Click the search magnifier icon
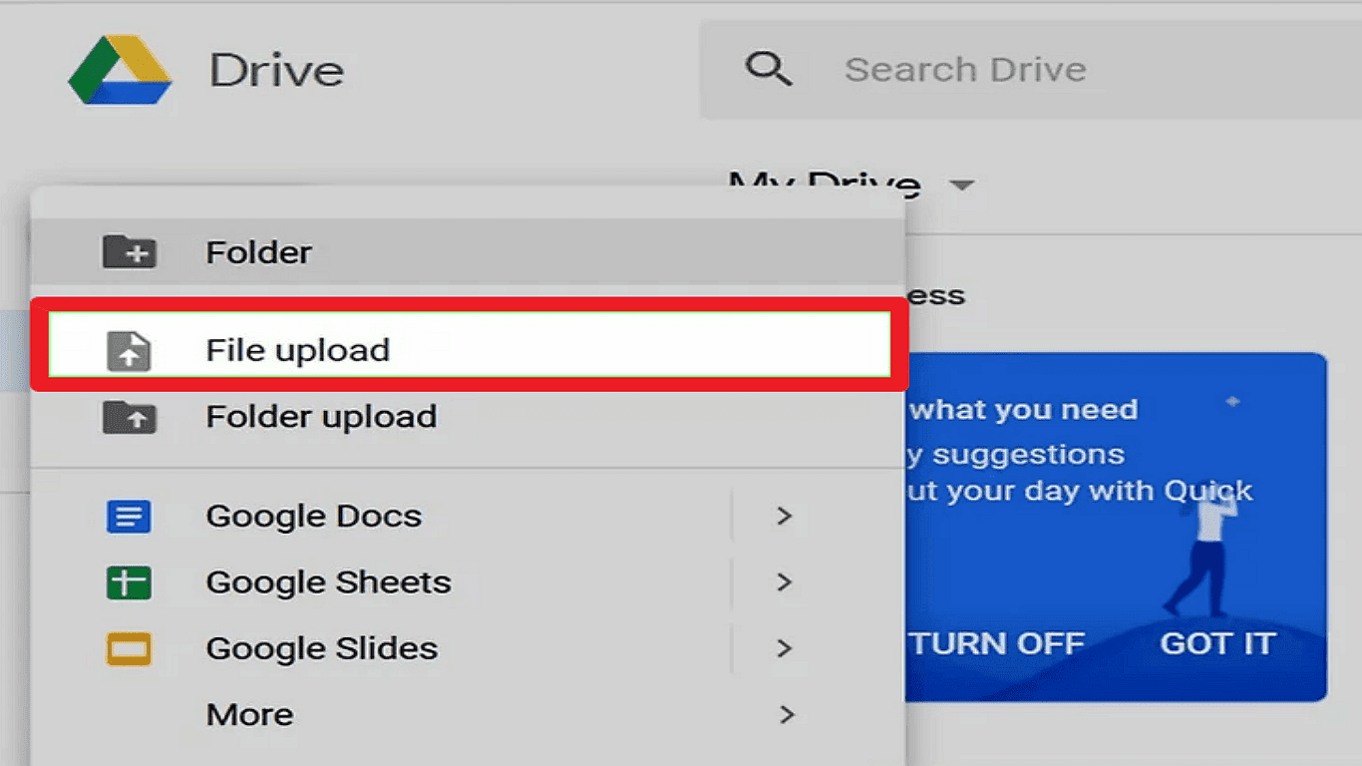1362x766 pixels. click(769, 69)
